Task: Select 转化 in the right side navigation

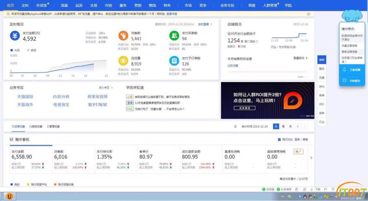Action: coord(321,86)
